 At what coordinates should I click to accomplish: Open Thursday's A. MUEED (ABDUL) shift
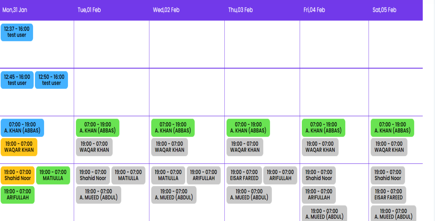249,195
